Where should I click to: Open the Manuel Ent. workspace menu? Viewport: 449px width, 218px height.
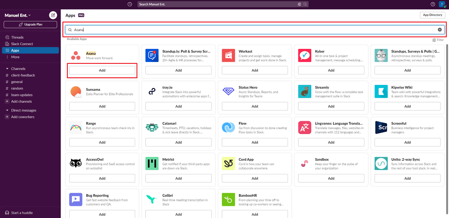click(x=18, y=15)
